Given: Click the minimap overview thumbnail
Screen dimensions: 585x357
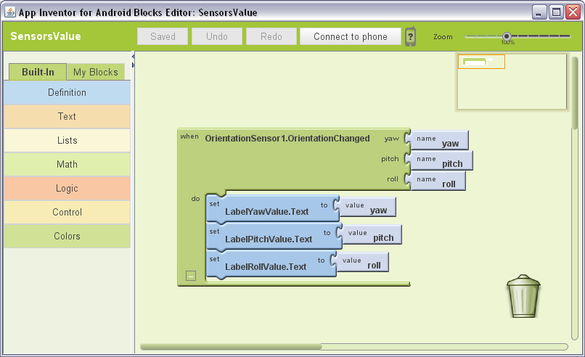Looking at the screenshot, I should (x=512, y=82).
